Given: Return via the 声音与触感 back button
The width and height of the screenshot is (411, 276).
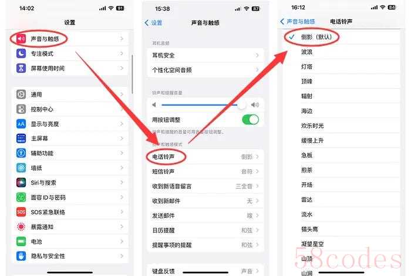Looking at the screenshot, I should pyautogui.click(x=298, y=22).
